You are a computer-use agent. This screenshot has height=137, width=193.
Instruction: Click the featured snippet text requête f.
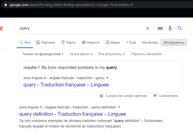click(71, 68)
